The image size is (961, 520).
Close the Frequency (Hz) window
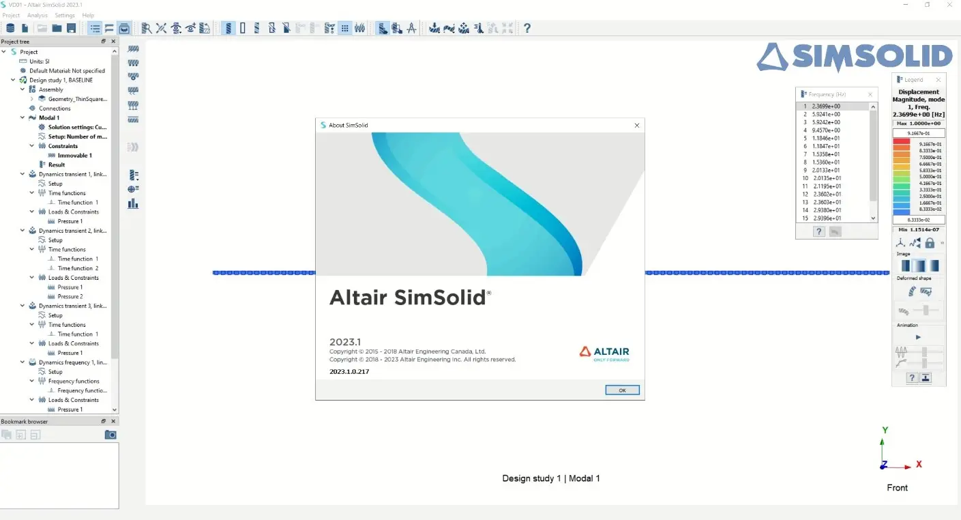tap(870, 94)
